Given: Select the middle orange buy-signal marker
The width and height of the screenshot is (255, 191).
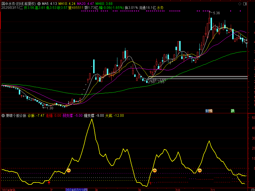Looking at the screenshot, I should coord(155,171).
